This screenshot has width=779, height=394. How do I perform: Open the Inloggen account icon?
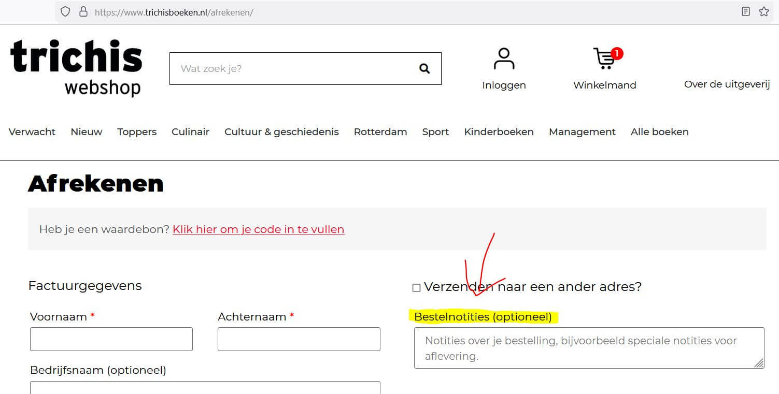504,59
